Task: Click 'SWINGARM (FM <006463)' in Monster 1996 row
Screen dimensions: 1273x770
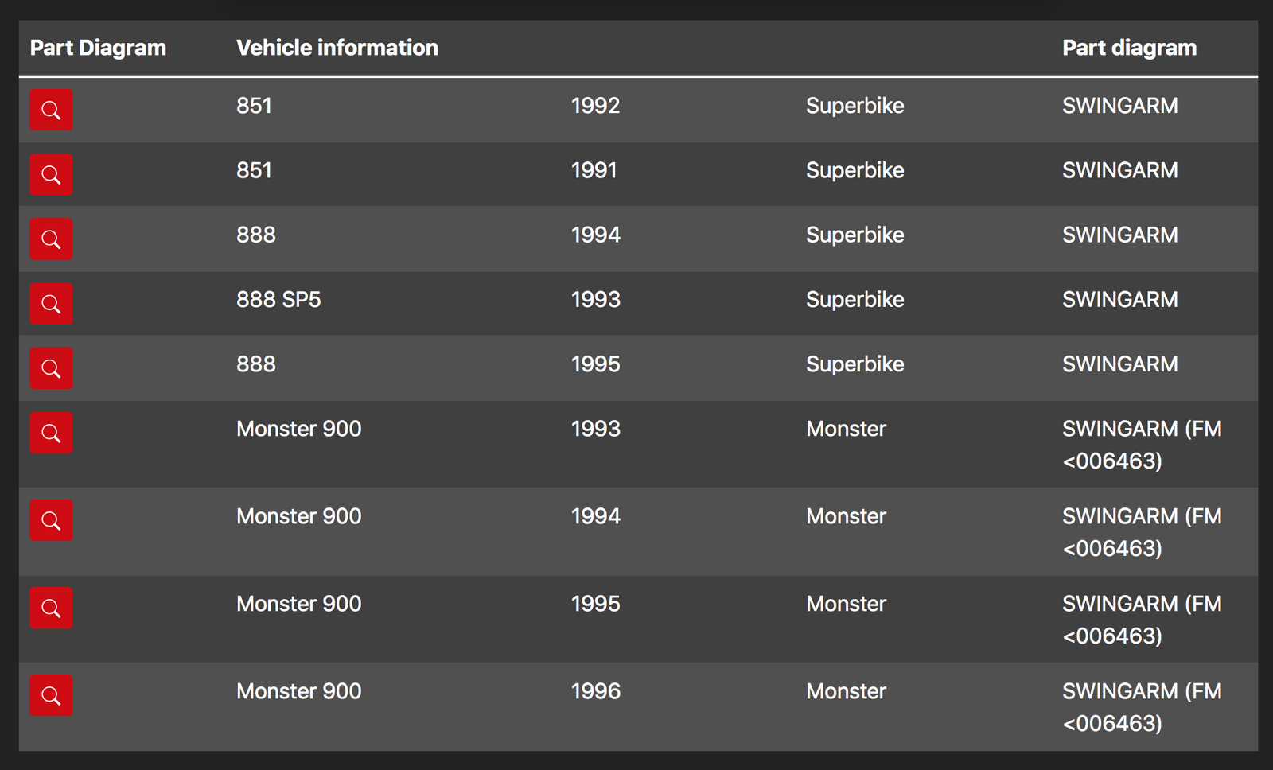Action: [x=1141, y=707]
